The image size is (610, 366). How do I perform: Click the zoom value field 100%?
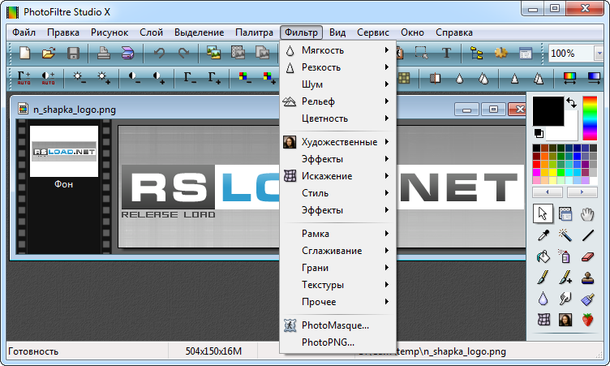(571, 54)
